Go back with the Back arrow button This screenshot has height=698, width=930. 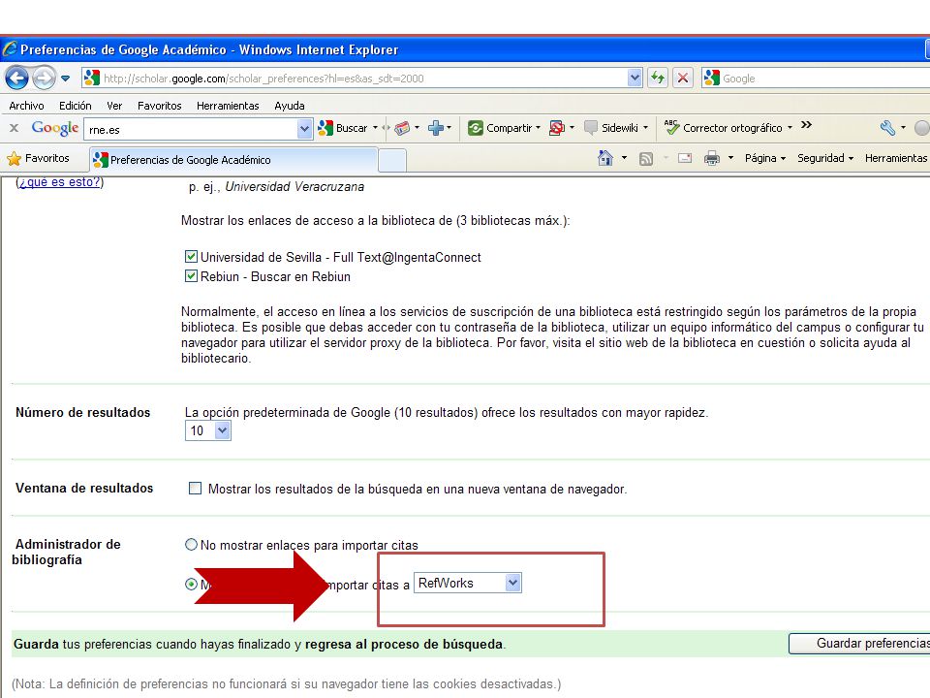[16, 78]
